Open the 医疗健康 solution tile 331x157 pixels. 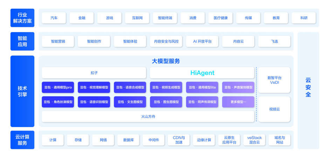point(221,18)
